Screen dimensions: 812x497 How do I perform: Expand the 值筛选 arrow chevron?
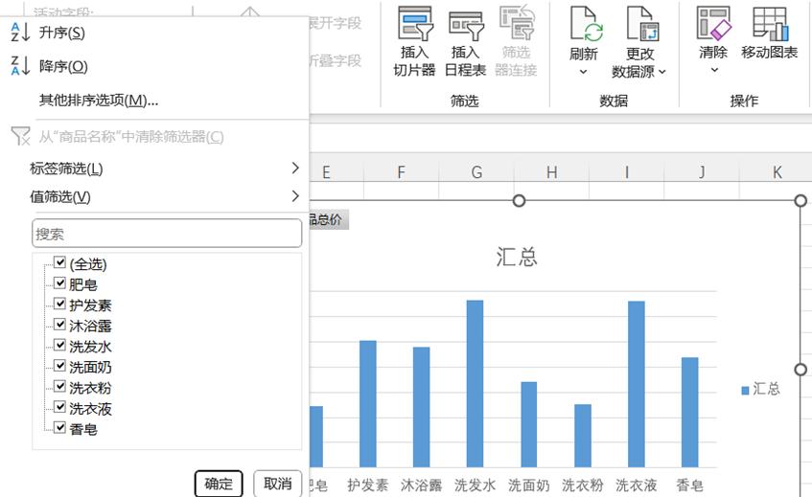pos(295,196)
